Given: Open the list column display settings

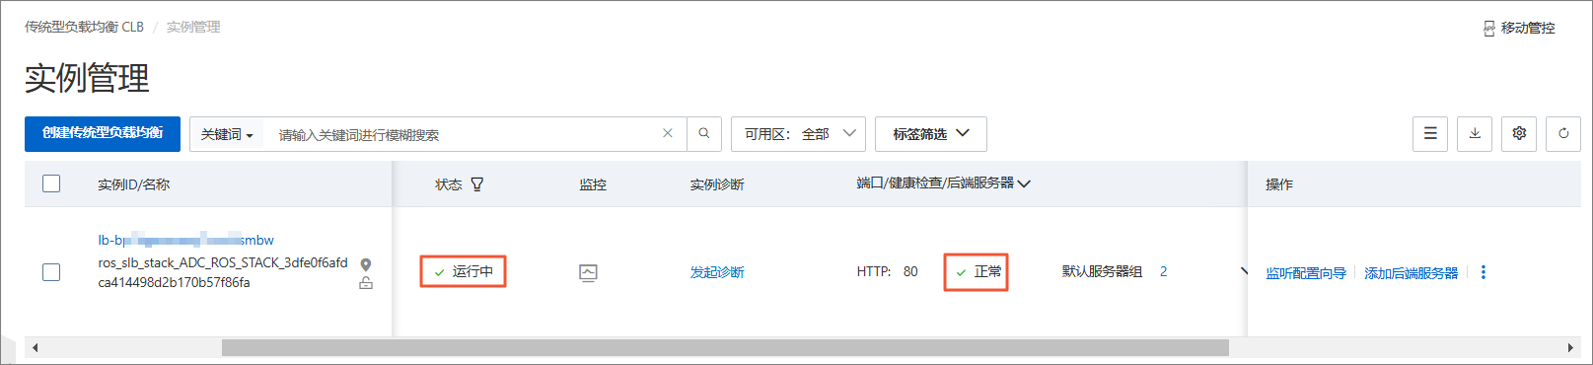Looking at the screenshot, I should point(1430,133).
